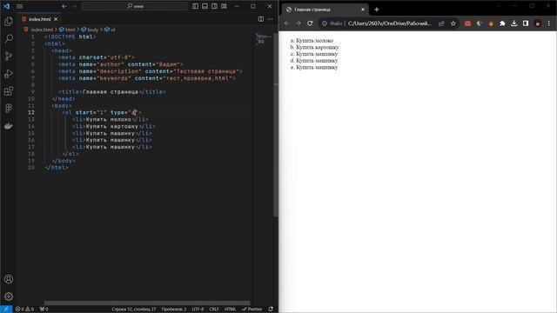Click the line and column status item
Viewport: 557px width, 313px height.
(x=134, y=310)
